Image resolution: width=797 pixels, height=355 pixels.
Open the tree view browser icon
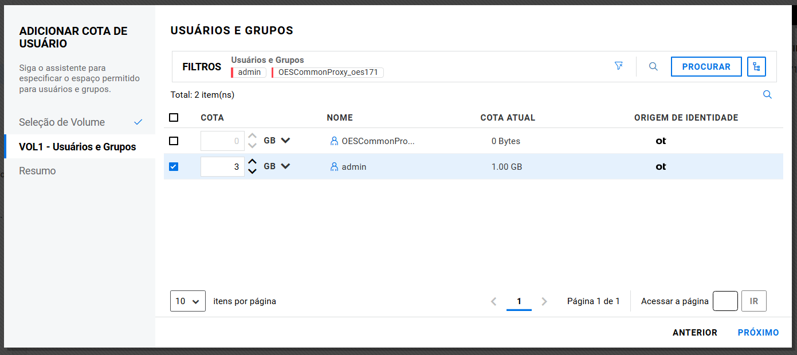(756, 67)
